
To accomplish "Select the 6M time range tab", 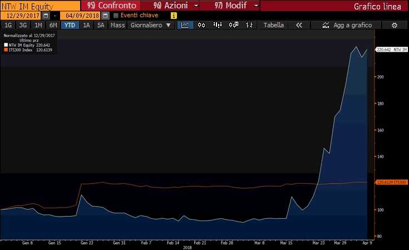I will tap(53, 26).
